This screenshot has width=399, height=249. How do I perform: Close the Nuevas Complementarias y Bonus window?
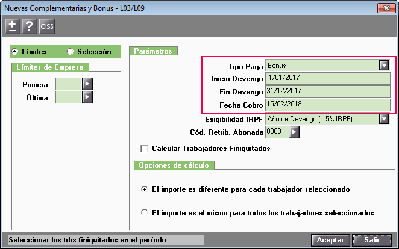386,8
